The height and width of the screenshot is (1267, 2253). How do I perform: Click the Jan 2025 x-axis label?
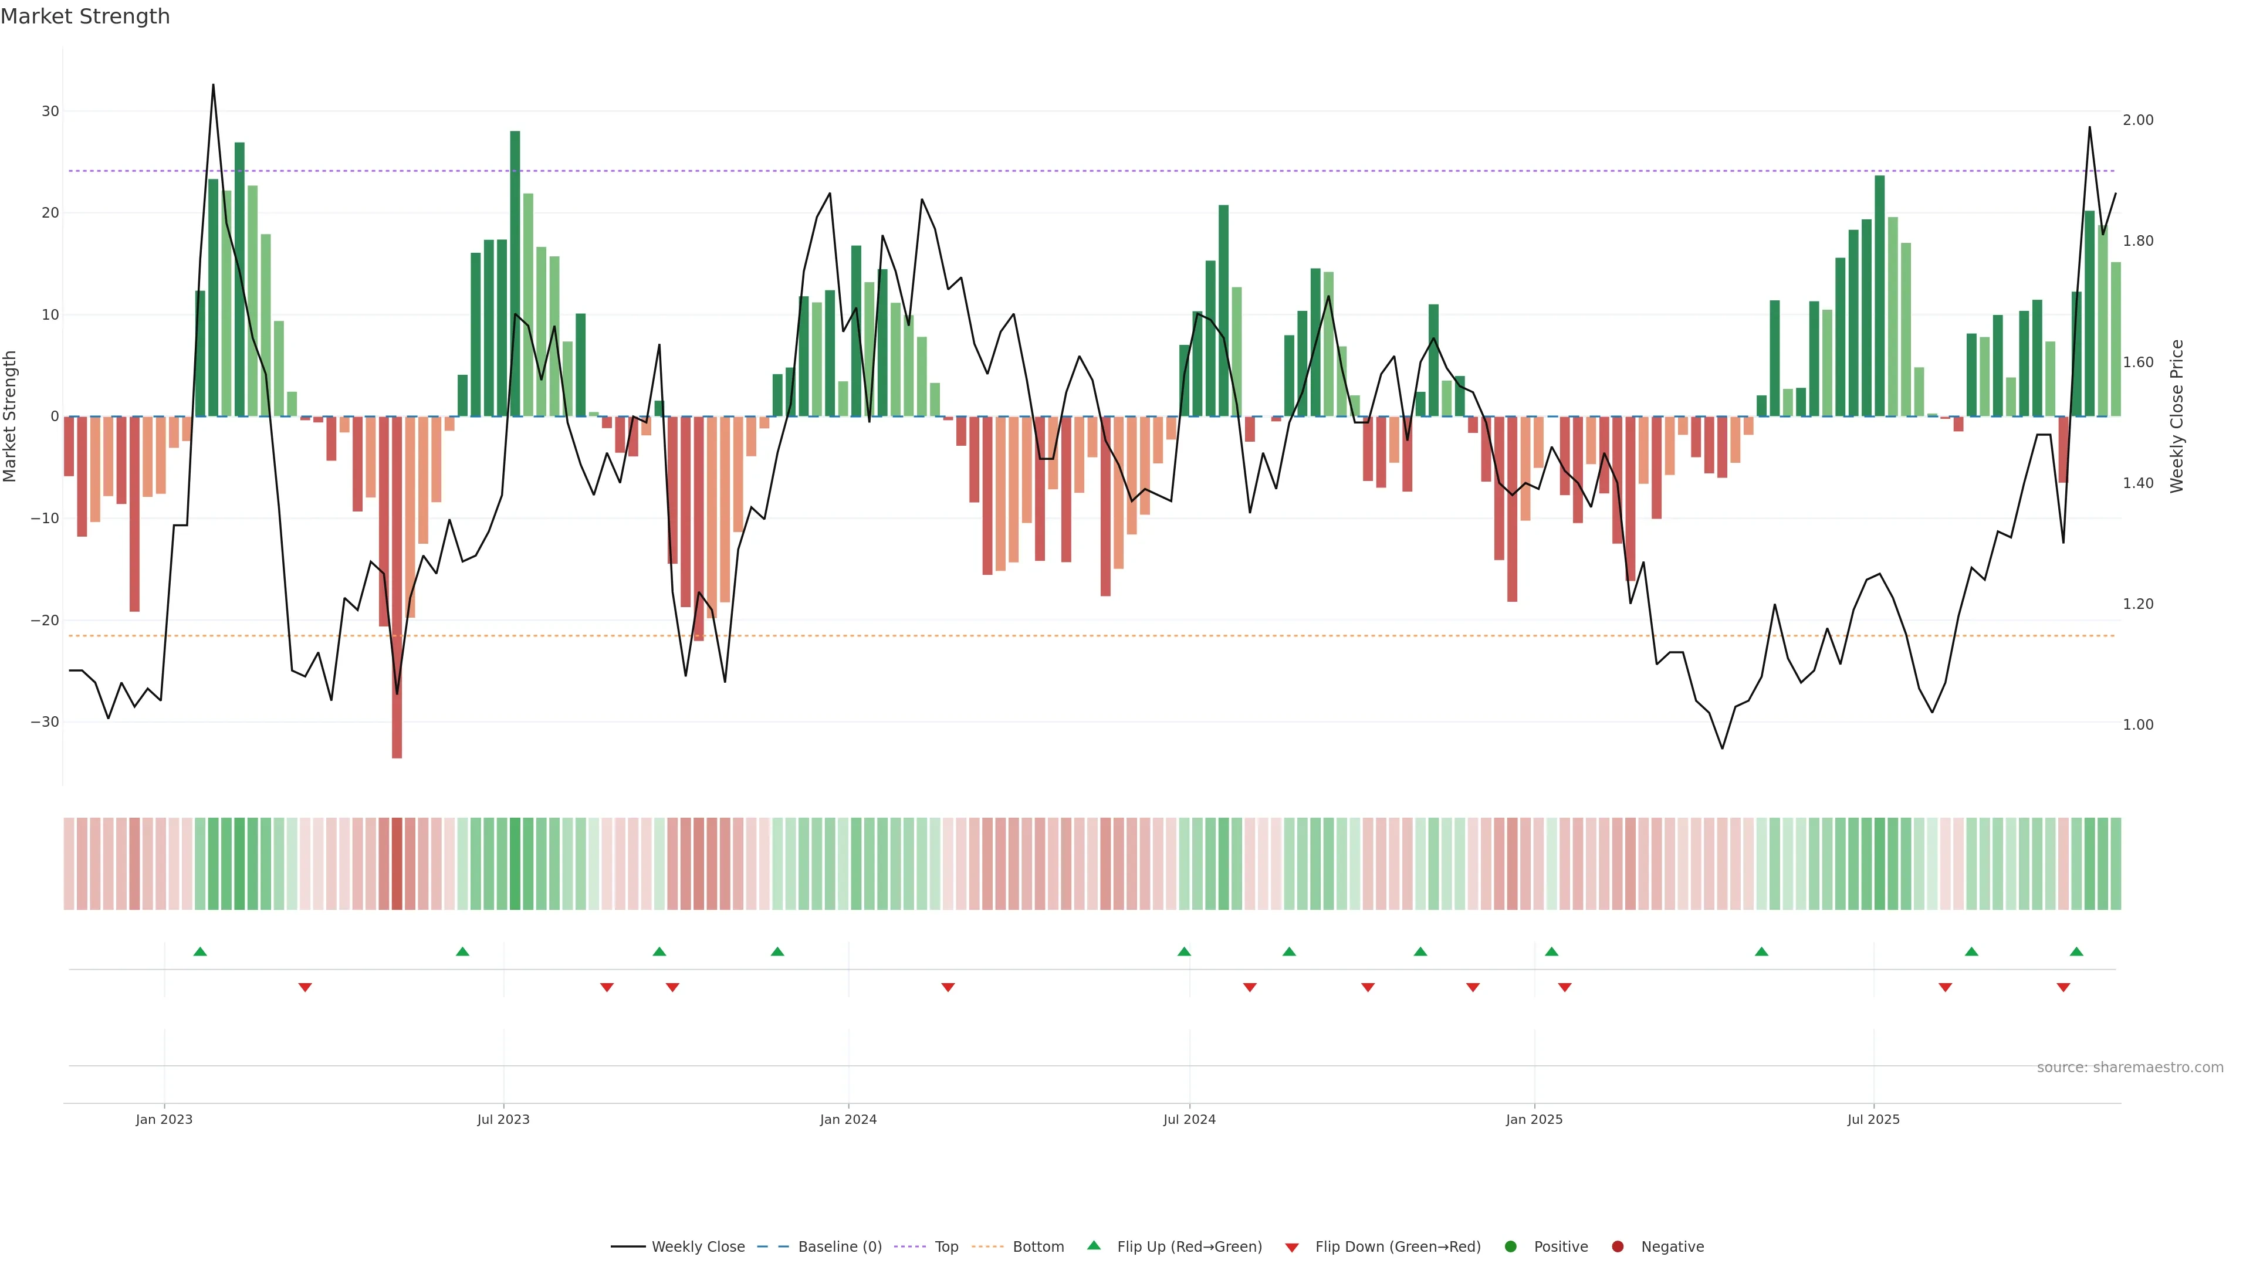1534,1119
